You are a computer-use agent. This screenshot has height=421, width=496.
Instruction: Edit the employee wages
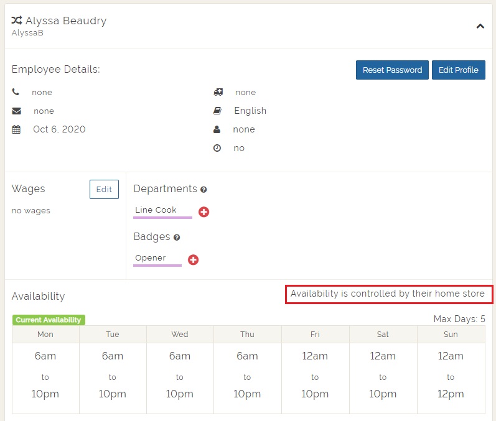[x=104, y=189]
